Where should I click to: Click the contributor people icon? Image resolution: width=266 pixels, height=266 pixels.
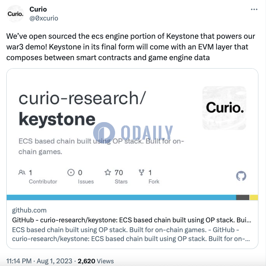[22, 172]
